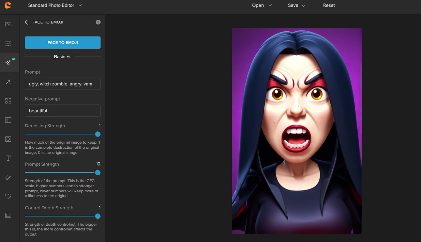Select the brush draw tool icon

pos(8,177)
